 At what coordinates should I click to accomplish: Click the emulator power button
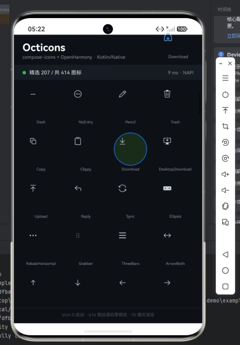(x=225, y=95)
